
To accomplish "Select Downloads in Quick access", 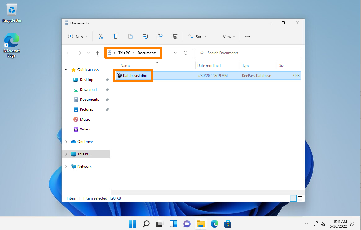I will [x=89, y=90].
